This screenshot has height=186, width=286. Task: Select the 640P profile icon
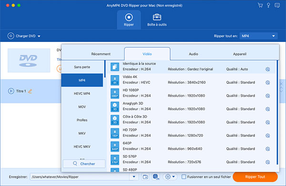tap(115, 146)
